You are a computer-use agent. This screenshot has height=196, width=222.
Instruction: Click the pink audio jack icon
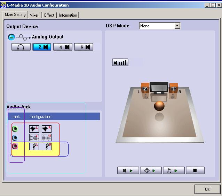[x=15, y=146]
